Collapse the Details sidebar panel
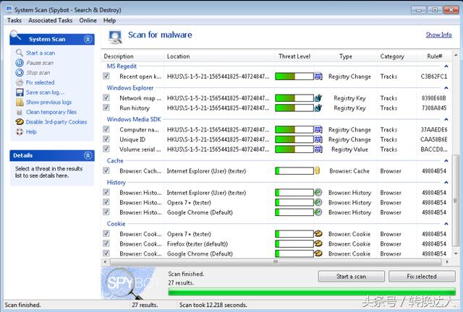This screenshot has width=463, height=312. tap(88, 155)
